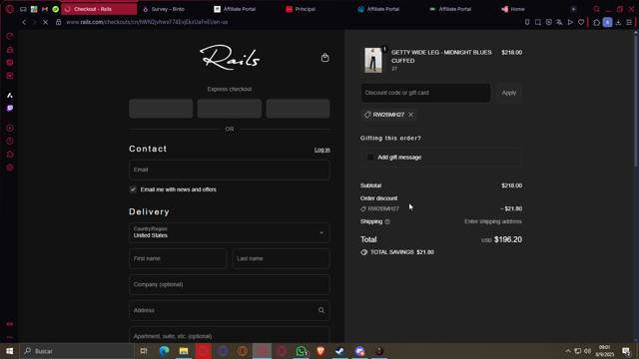
Task: Click the Last name field
Action: pos(281,258)
